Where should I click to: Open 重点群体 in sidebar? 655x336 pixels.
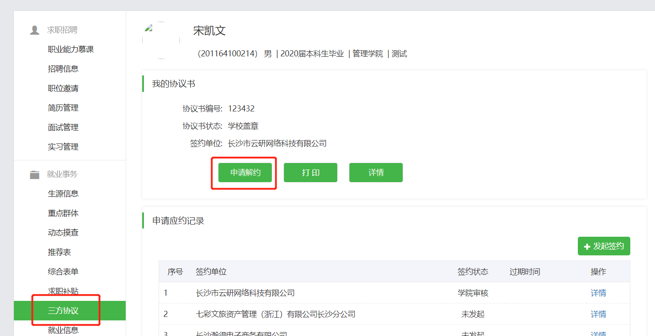click(63, 213)
